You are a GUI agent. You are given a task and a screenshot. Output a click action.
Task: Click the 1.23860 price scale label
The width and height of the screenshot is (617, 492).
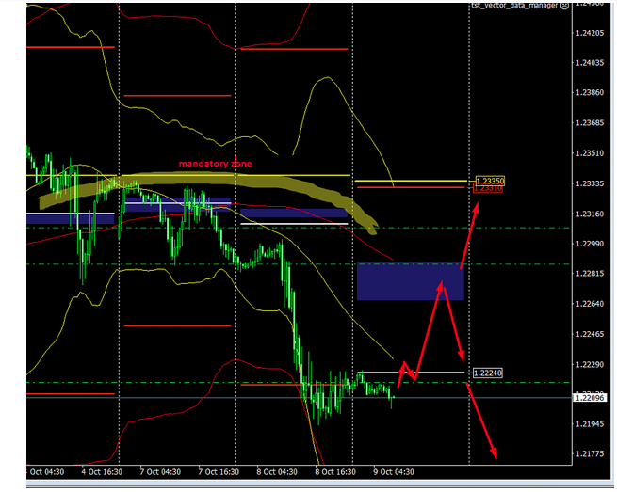[x=589, y=93]
